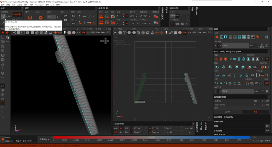Toggle the Px unit beside margin value 4
The width and height of the screenshot is (272, 147).
coord(127,16)
